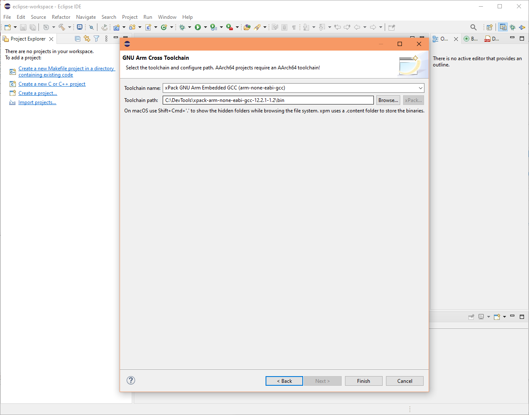Click the Build hammer icon
Viewport: 529px width, 415px height.
[x=61, y=27]
